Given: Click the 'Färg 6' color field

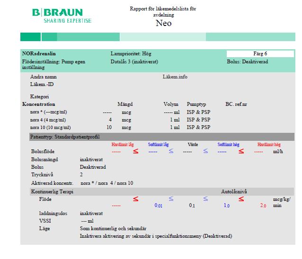Looking at the screenshot, I should click(260, 54).
